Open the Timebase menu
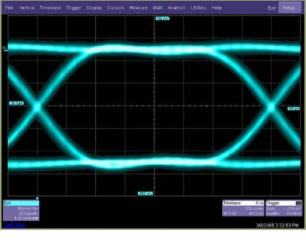Screen dimensions: 306x242 tap(50, 8)
